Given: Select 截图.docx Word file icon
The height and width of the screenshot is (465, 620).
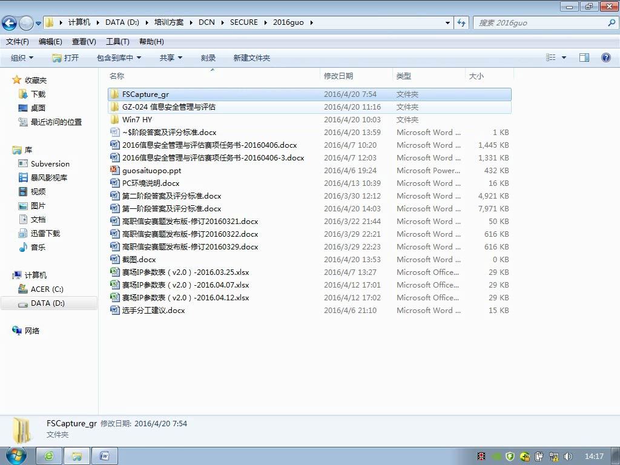Looking at the screenshot, I should (x=114, y=259).
